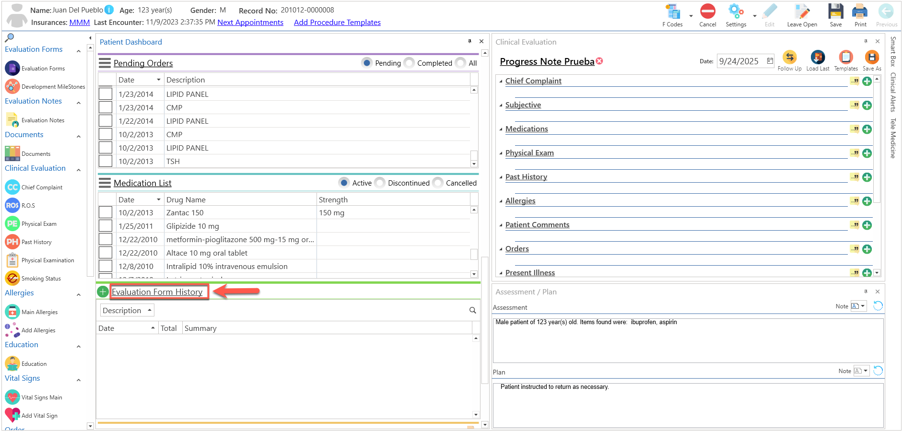Select the Completed orders radio button
The width and height of the screenshot is (903, 433).
[x=409, y=63]
